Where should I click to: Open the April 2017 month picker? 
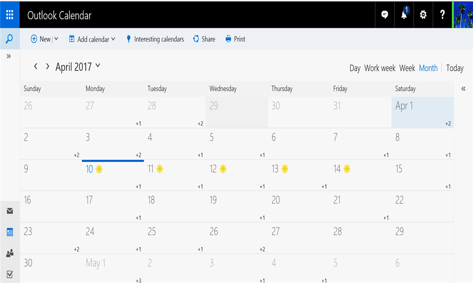click(78, 66)
